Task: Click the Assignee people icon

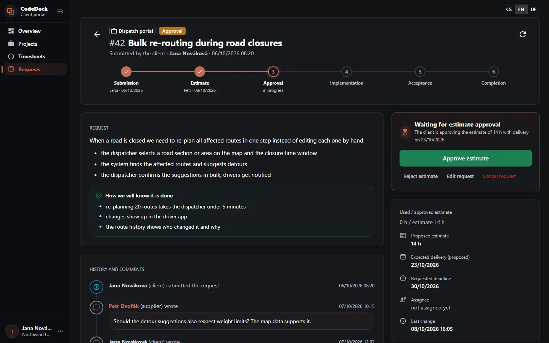Action: 403,300
